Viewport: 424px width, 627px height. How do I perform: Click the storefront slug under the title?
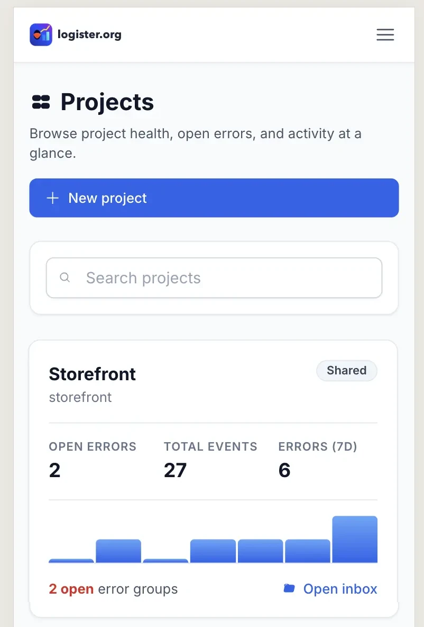tap(80, 397)
